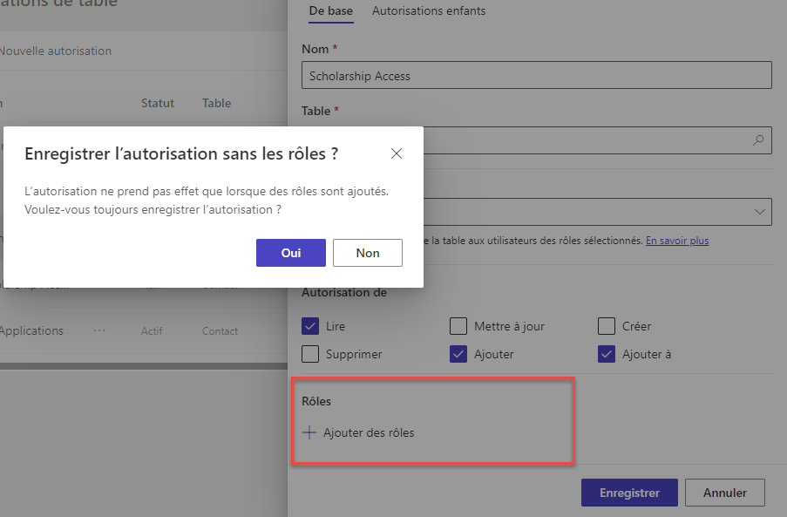Open the ellipsis menu on the Applications row
Viewport: 787px width, 517px height.
(x=99, y=330)
